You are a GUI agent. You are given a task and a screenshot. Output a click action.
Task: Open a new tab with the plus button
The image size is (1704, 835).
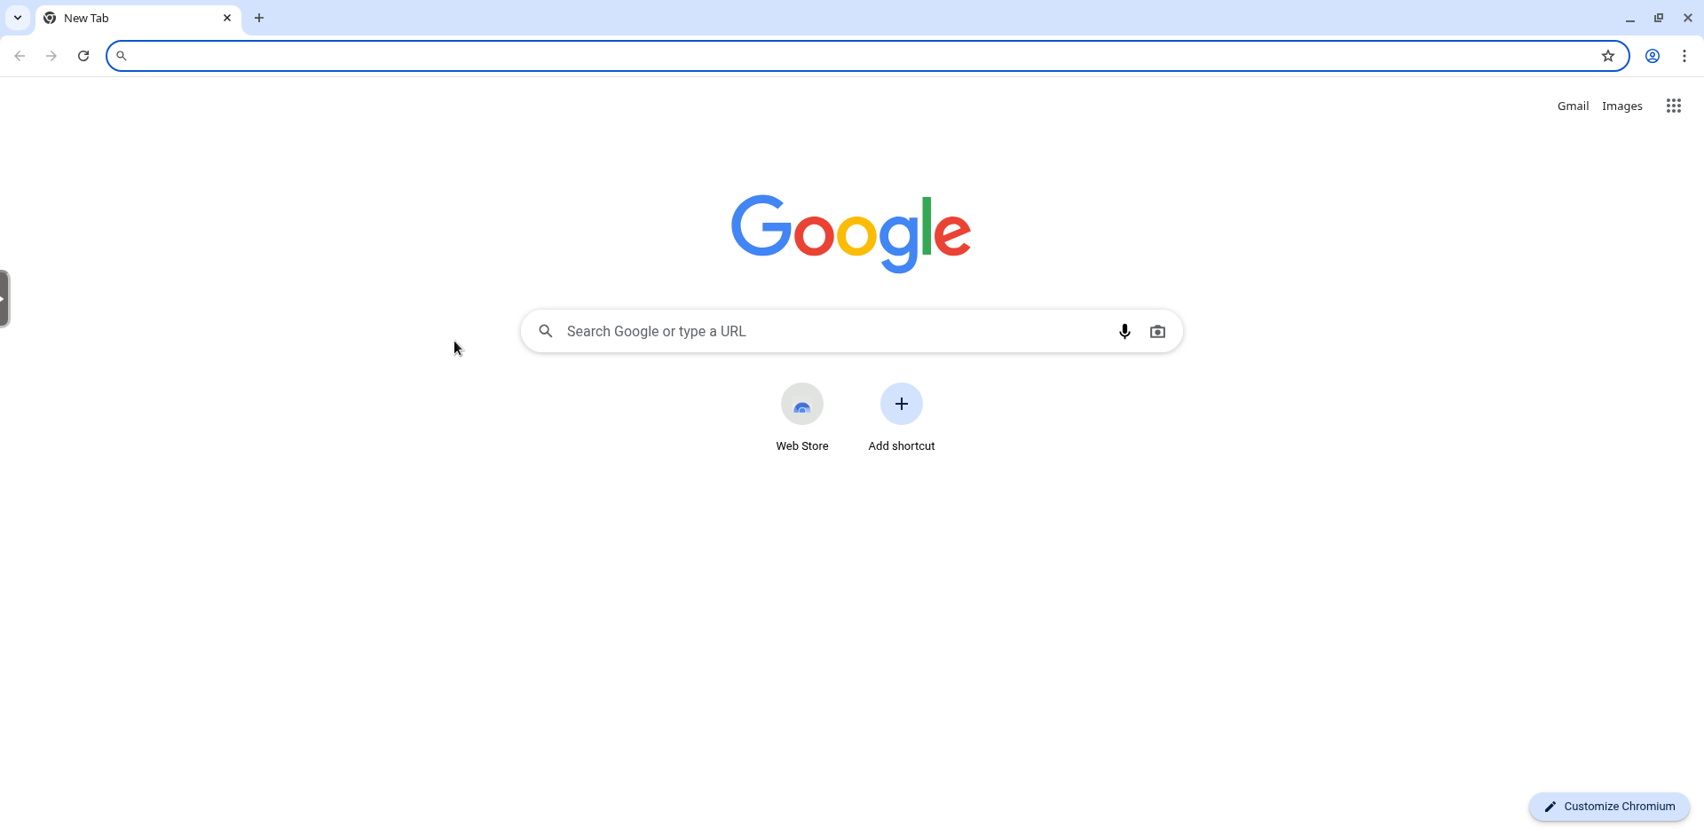coord(259,18)
